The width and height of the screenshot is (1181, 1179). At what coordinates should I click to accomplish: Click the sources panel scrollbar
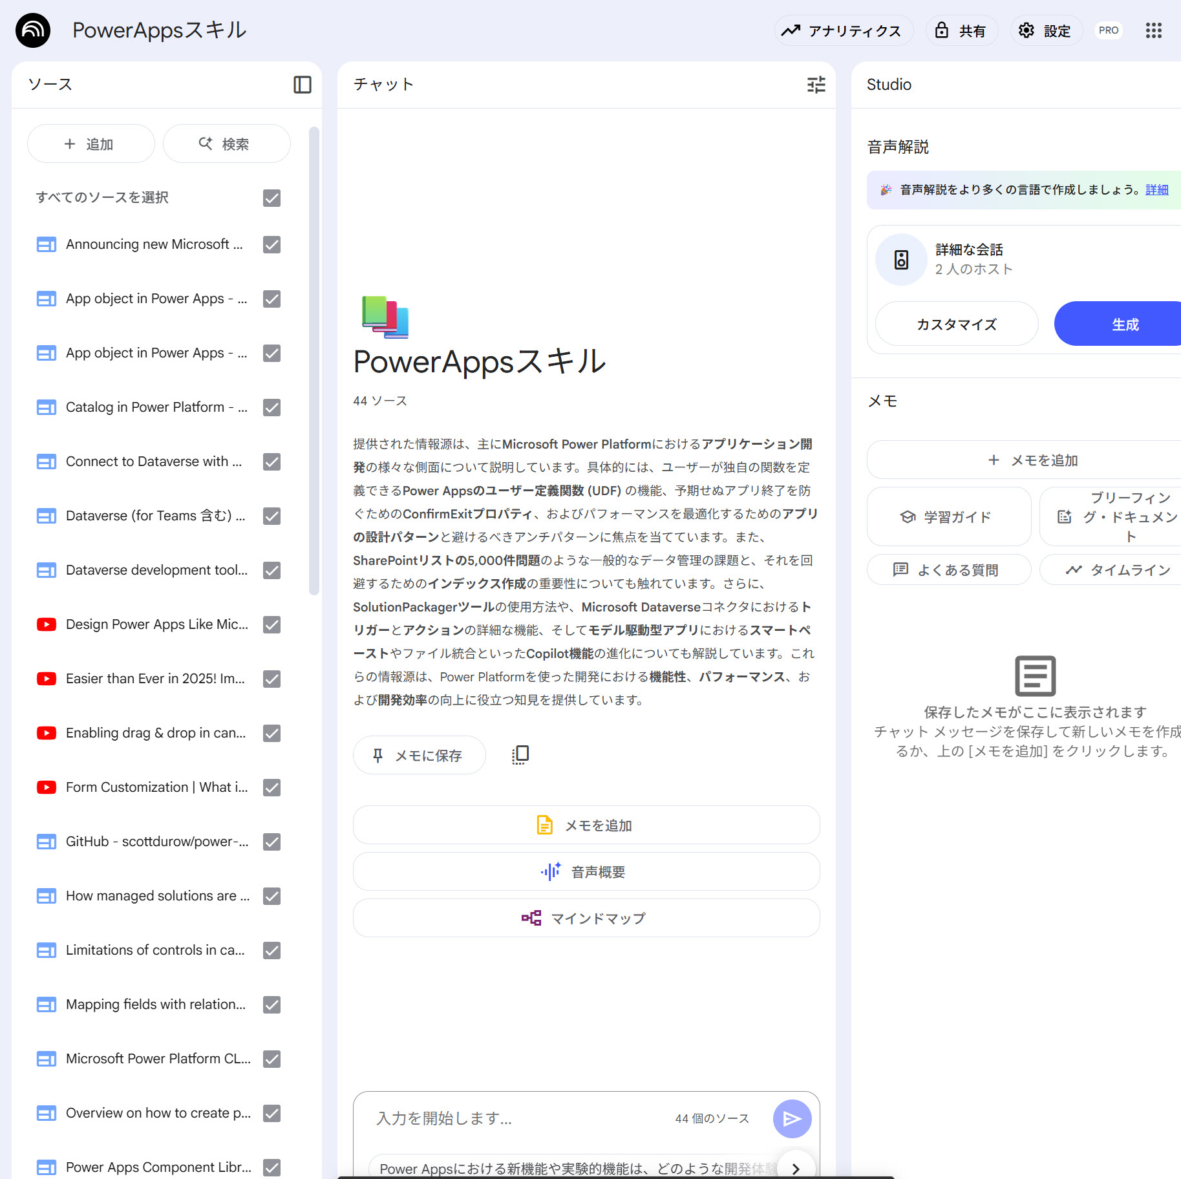(314, 361)
